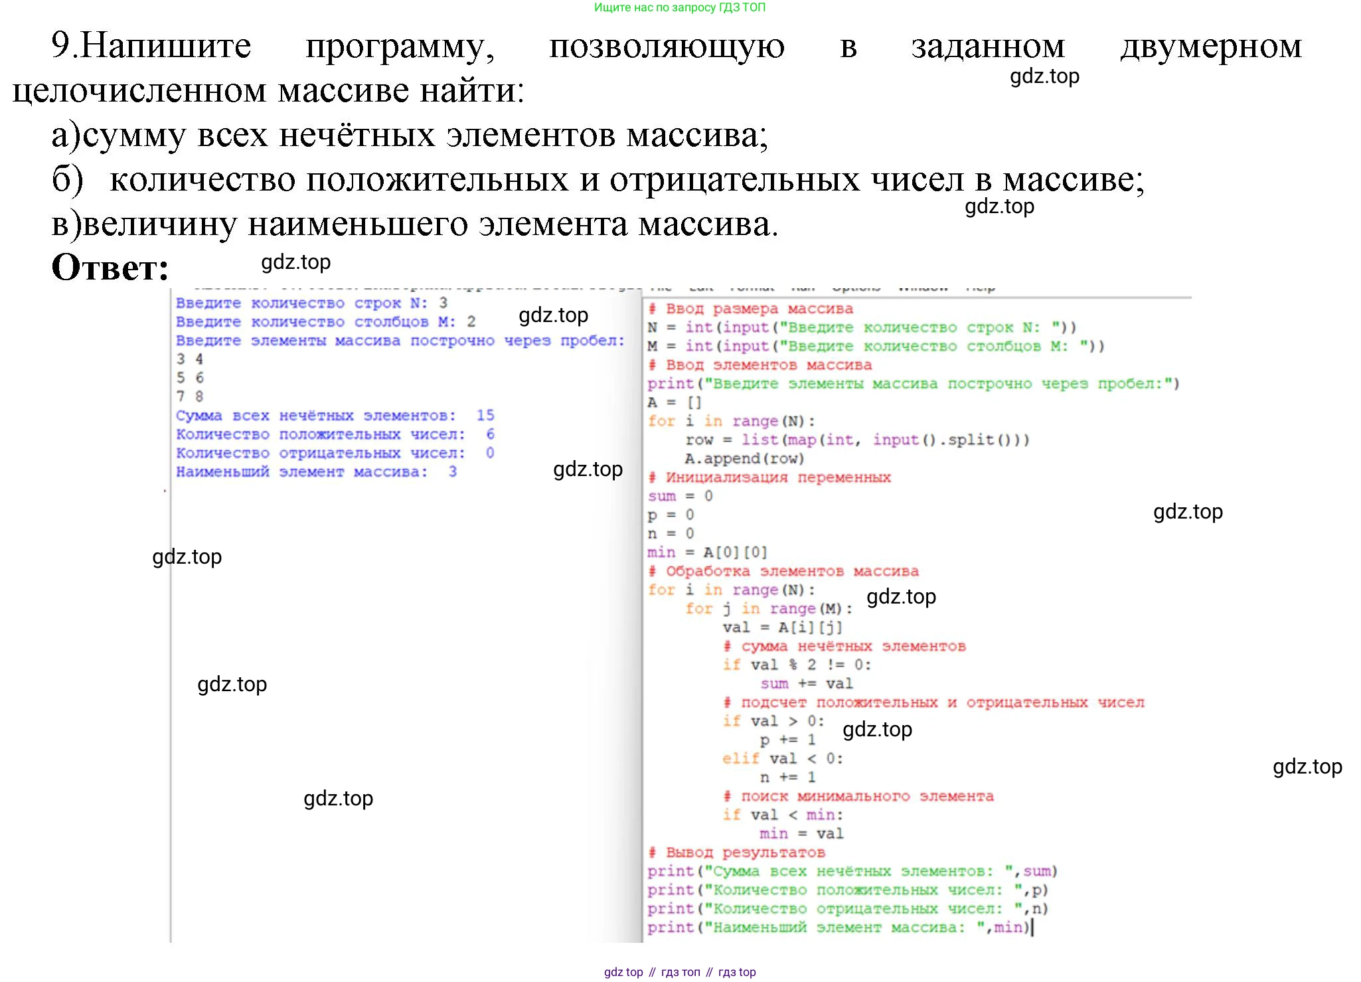Click the comment '# сумма нечётных элементов'
1361x982 pixels.
pyautogui.click(x=844, y=646)
